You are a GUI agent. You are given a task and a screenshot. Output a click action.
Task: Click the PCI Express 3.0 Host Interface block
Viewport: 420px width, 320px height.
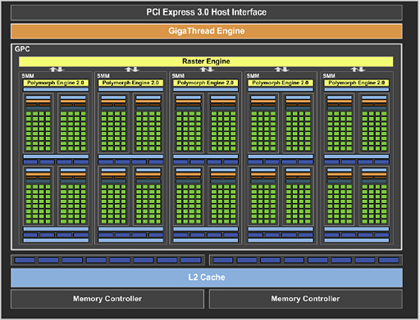tap(207, 12)
